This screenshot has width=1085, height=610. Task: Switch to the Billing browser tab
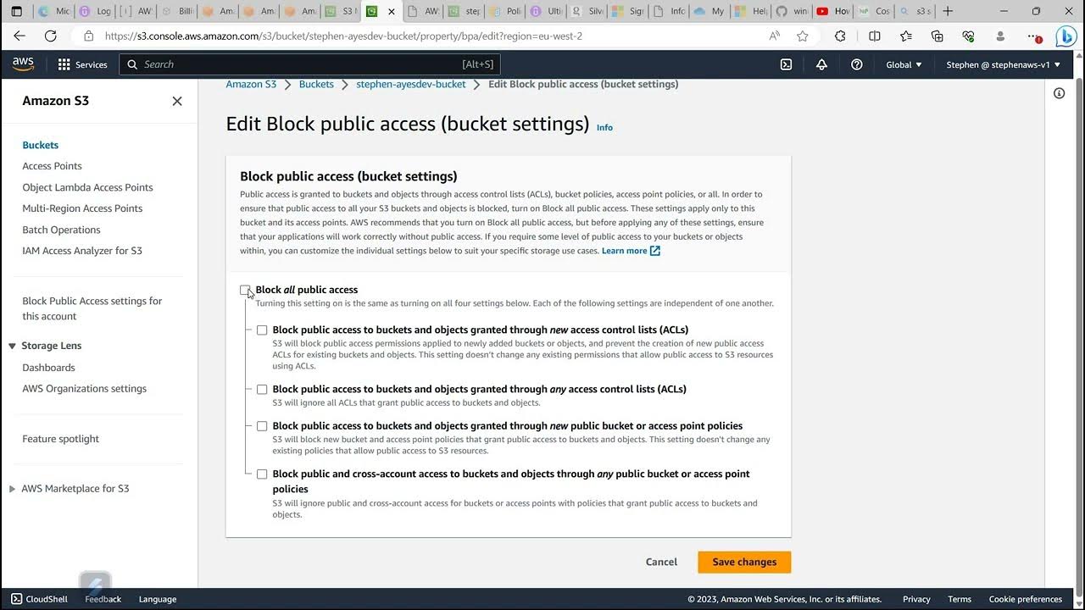(175, 11)
